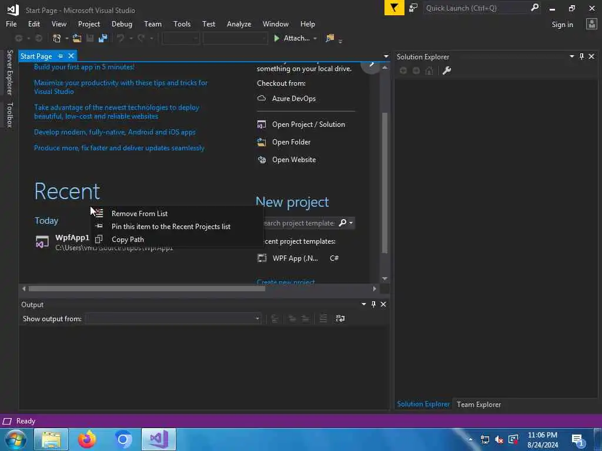Click the Create new project link
Image resolution: width=602 pixels, height=451 pixels.
[286, 282]
